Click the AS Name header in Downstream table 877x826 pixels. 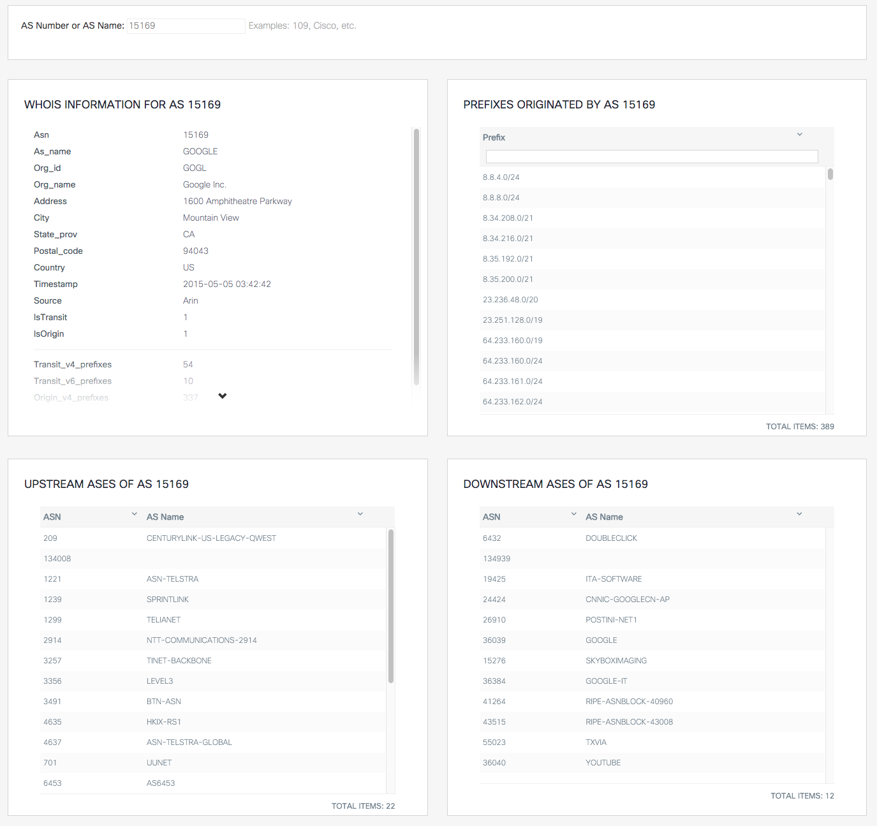pos(604,517)
